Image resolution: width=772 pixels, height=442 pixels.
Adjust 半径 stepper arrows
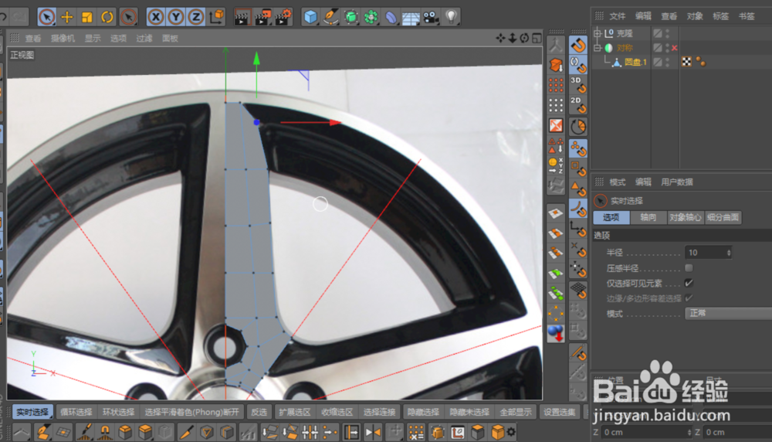pos(729,252)
